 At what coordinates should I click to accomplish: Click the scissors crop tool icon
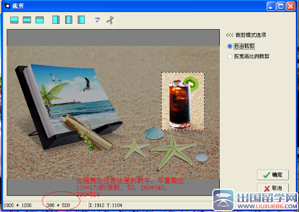coord(110,20)
